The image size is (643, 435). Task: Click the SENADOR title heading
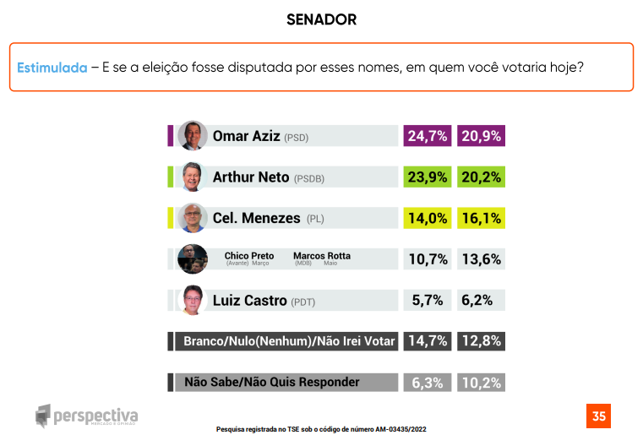(321, 19)
